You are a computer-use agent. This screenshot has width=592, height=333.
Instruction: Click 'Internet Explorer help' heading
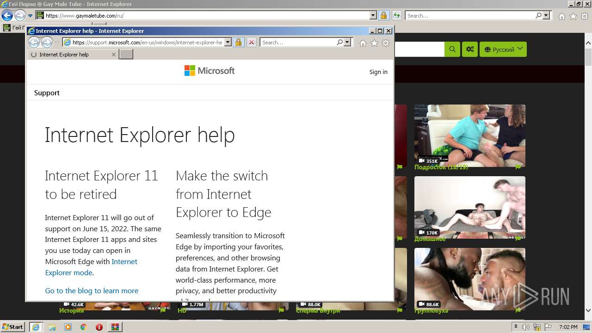pyautogui.click(x=140, y=135)
